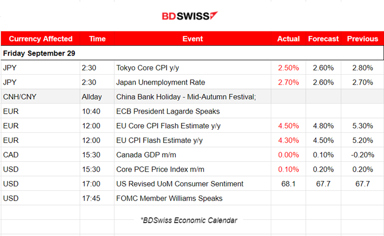Select Canada GDP m/m previous value -0.20%
Screen dimensions: 384x236
pos(362,155)
